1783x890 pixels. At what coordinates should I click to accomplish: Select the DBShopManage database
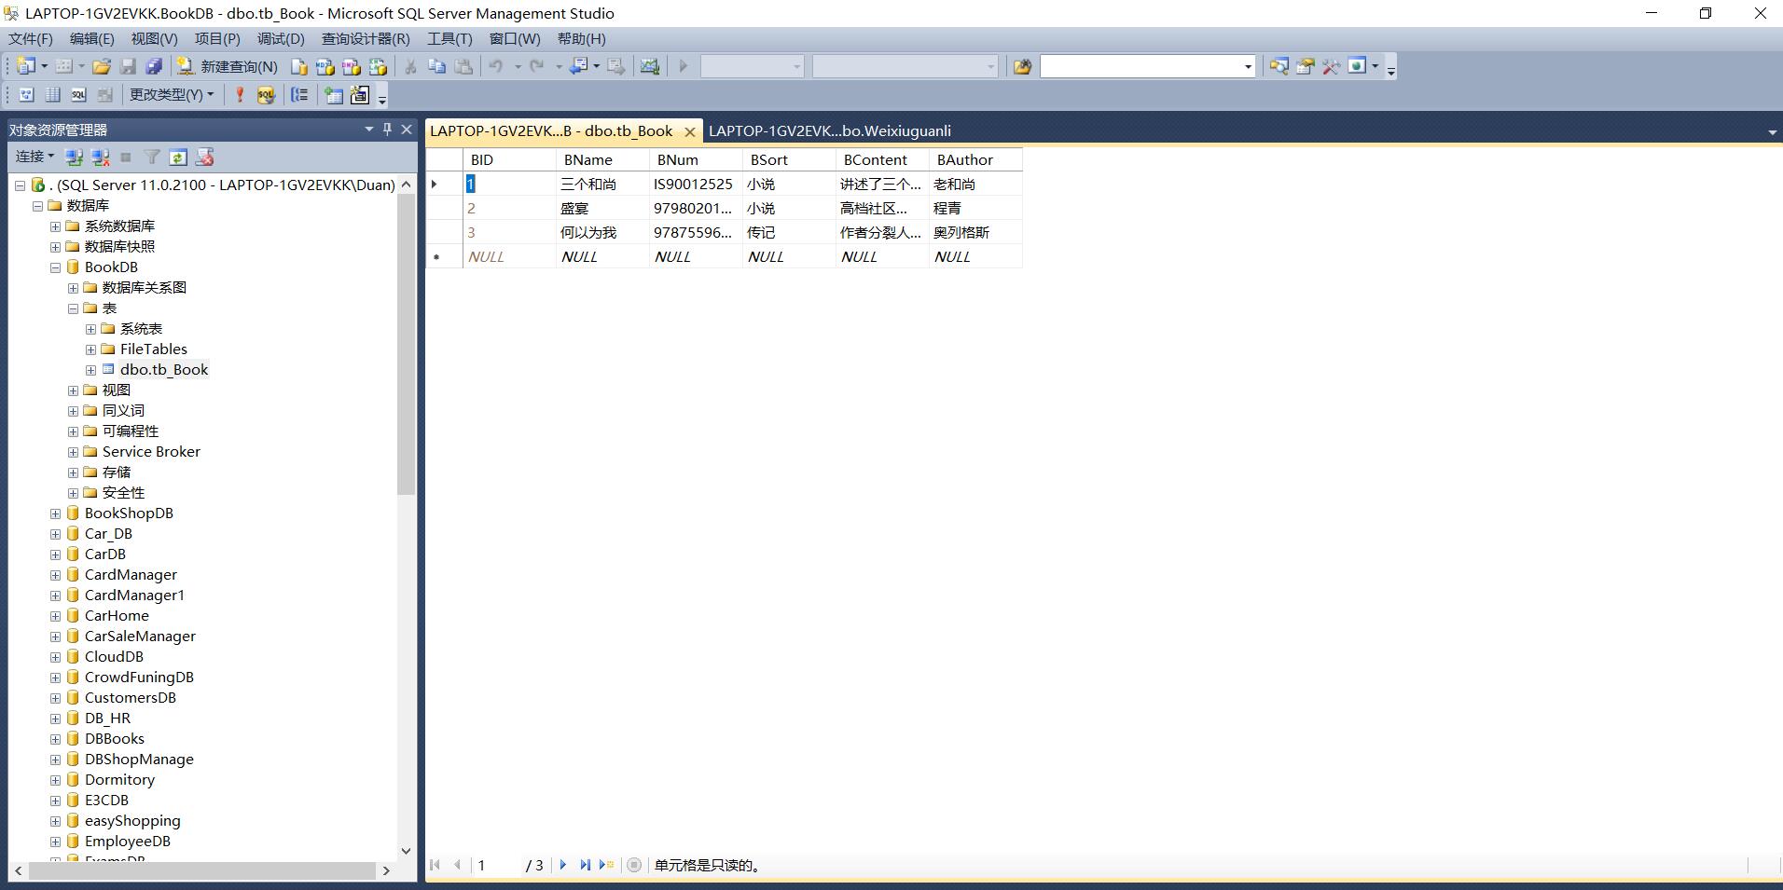139,760
